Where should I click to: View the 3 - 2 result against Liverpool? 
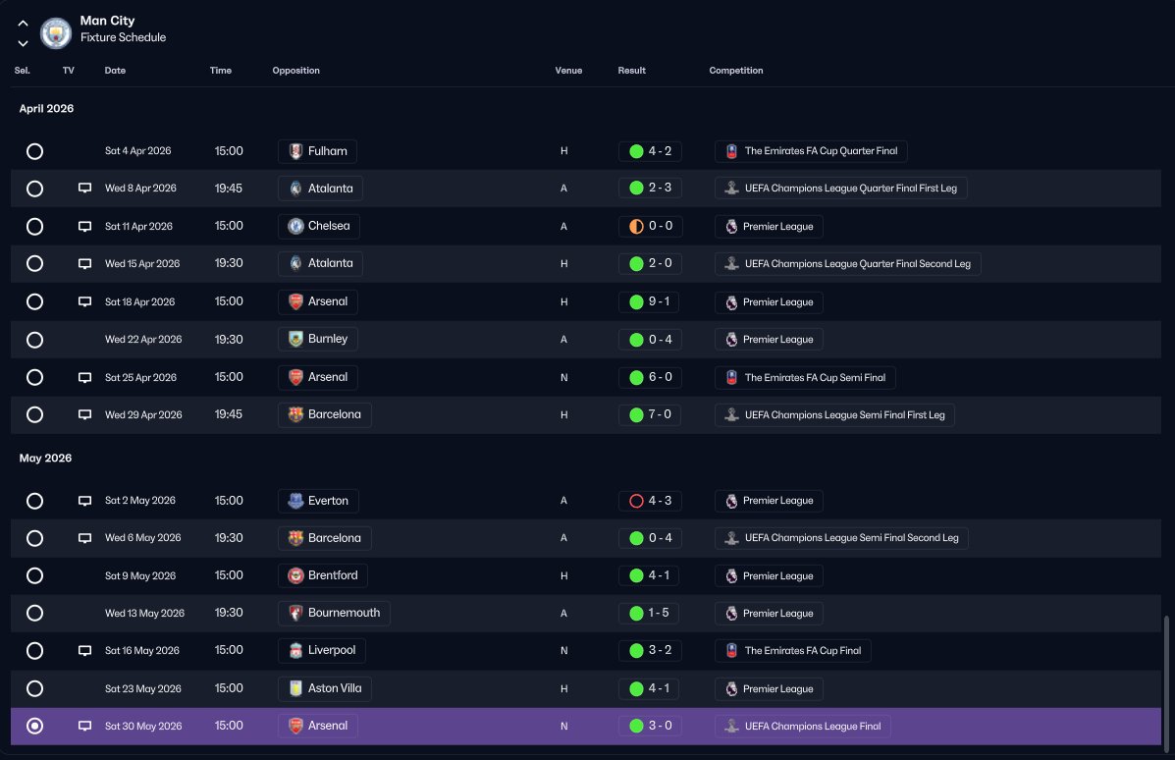click(x=651, y=651)
